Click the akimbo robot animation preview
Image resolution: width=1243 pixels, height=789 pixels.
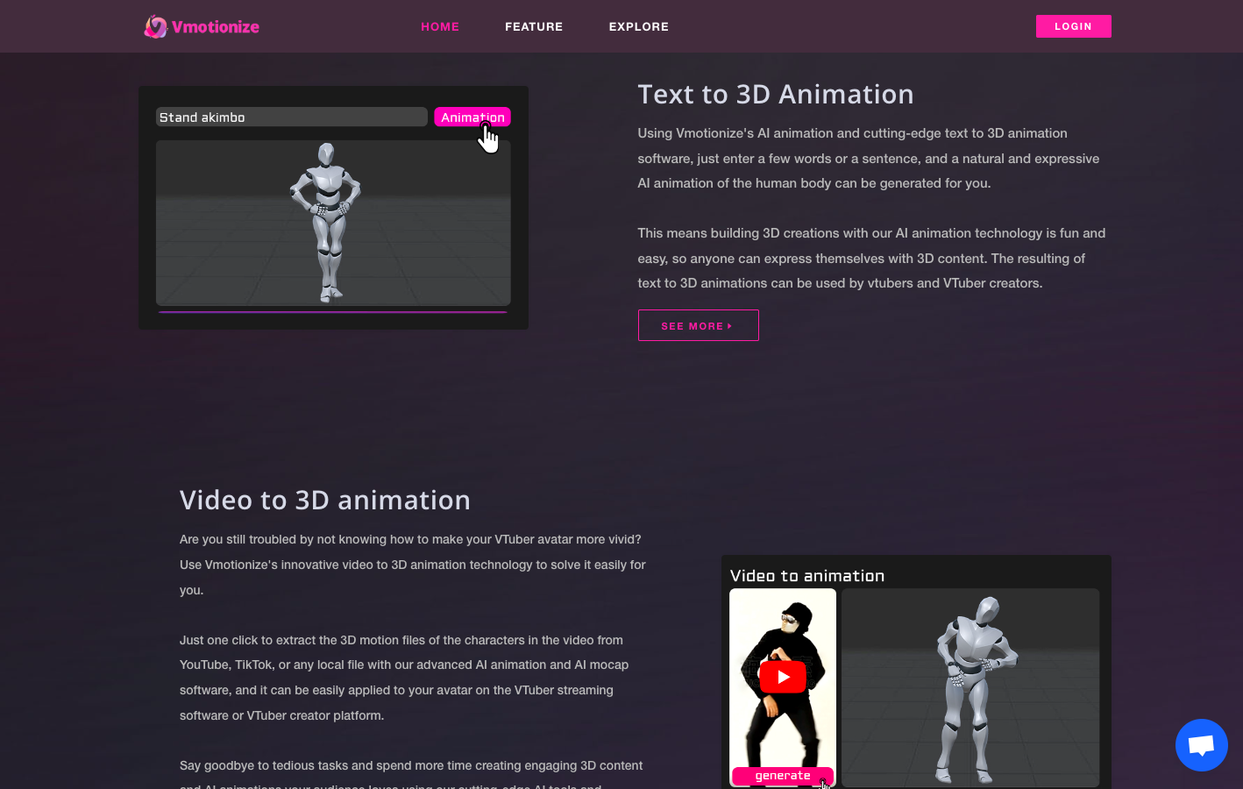click(x=333, y=223)
